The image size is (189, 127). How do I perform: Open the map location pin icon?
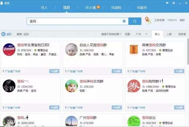tap(148, 20)
